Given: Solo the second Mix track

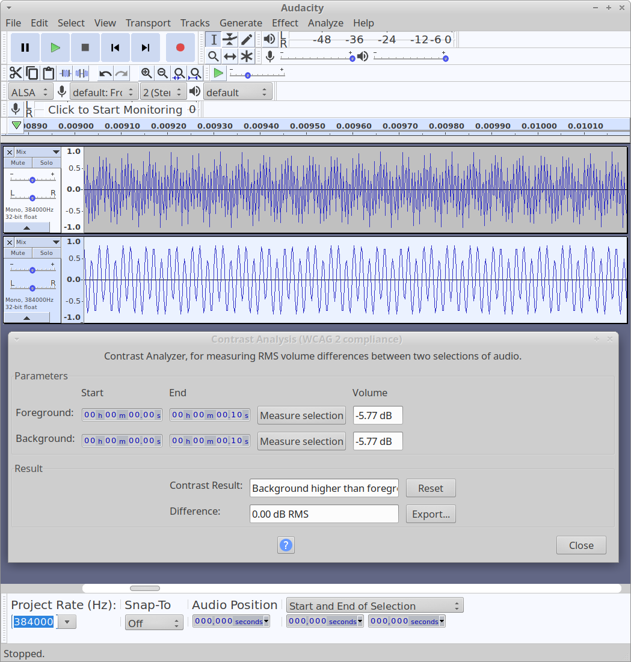Looking at the screenshot, I should tap(46, 253).
